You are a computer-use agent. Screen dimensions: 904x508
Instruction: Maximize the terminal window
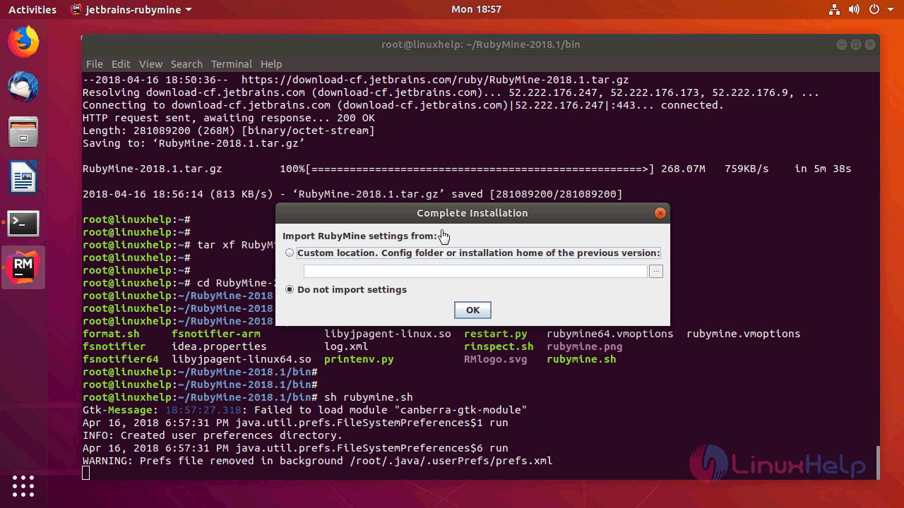[855, 44]
